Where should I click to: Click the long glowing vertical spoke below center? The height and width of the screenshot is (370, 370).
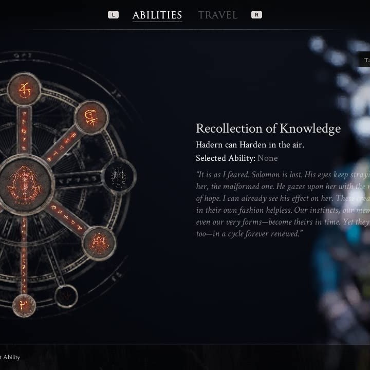click(24, 255)
